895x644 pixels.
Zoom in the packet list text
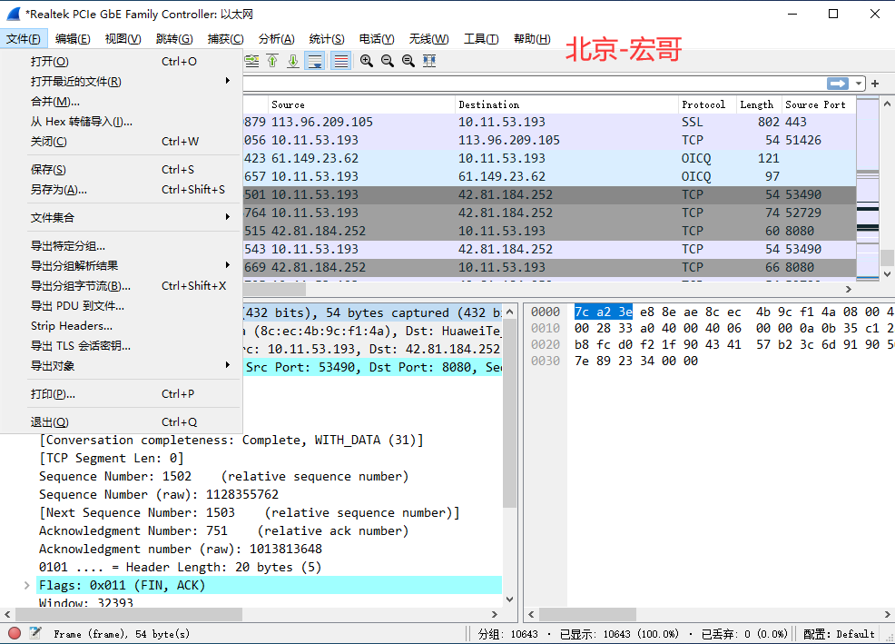[367, 61]
